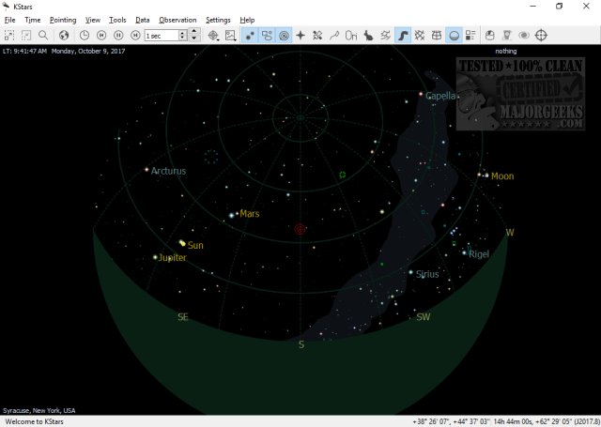Screen dimensions: 601x427
Task: Toggle constellation art rabbit icon
Action: 368,35
